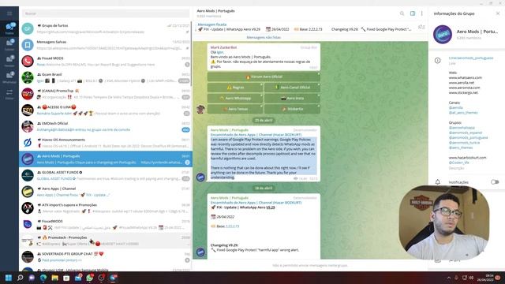Image resolution: width=505 pixels, height=284 pixels.
Task: Click the Aero Whatsapp bot button
Action: 235,98
